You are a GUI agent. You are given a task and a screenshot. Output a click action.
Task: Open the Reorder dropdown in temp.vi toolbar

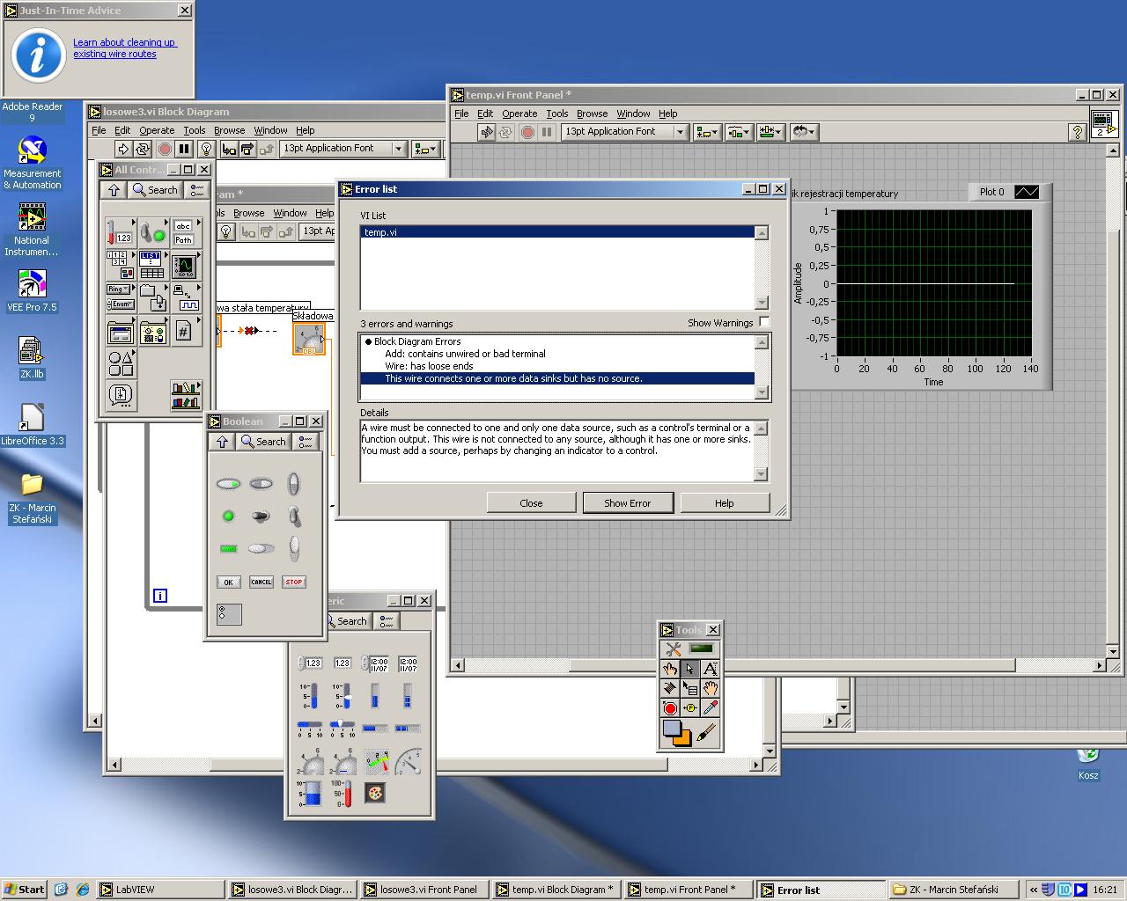pyautogui.click(x=804, y=132)
